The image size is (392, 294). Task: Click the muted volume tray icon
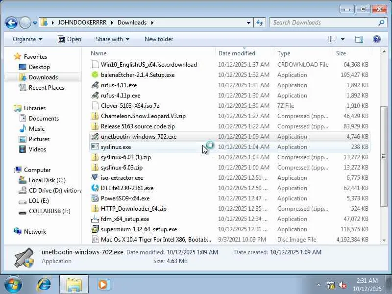[x=342, y=285]
